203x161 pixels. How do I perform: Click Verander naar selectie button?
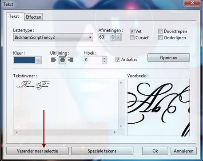(37, 151)
